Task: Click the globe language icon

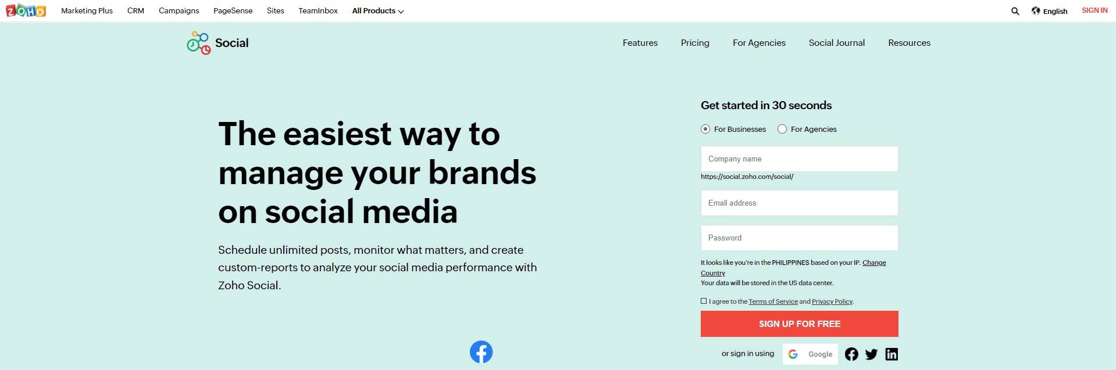Action: 1036,10
